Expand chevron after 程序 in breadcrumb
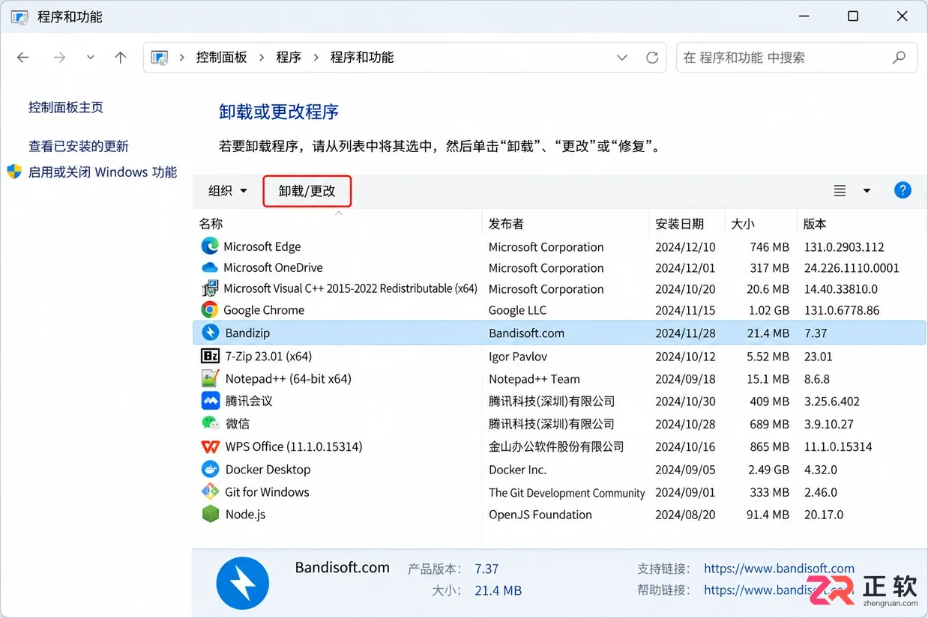This screenshot has width=928, height=618. pyautogui.click(x=316, y=58)
